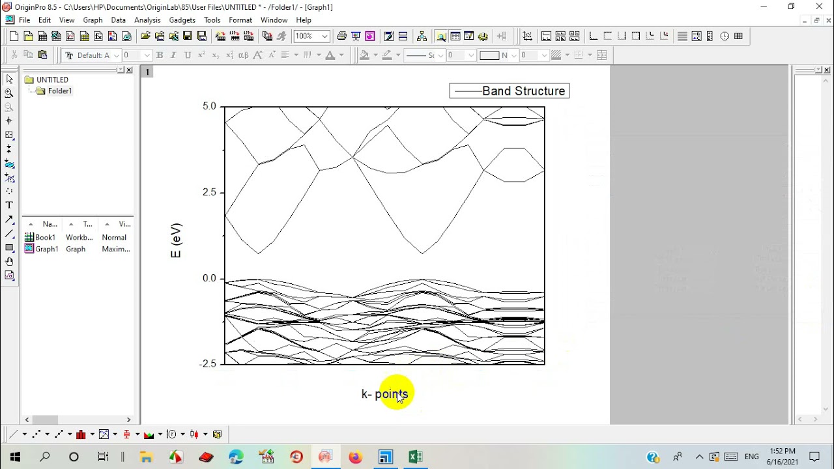Select the Zoom In tool

[9, 93]
